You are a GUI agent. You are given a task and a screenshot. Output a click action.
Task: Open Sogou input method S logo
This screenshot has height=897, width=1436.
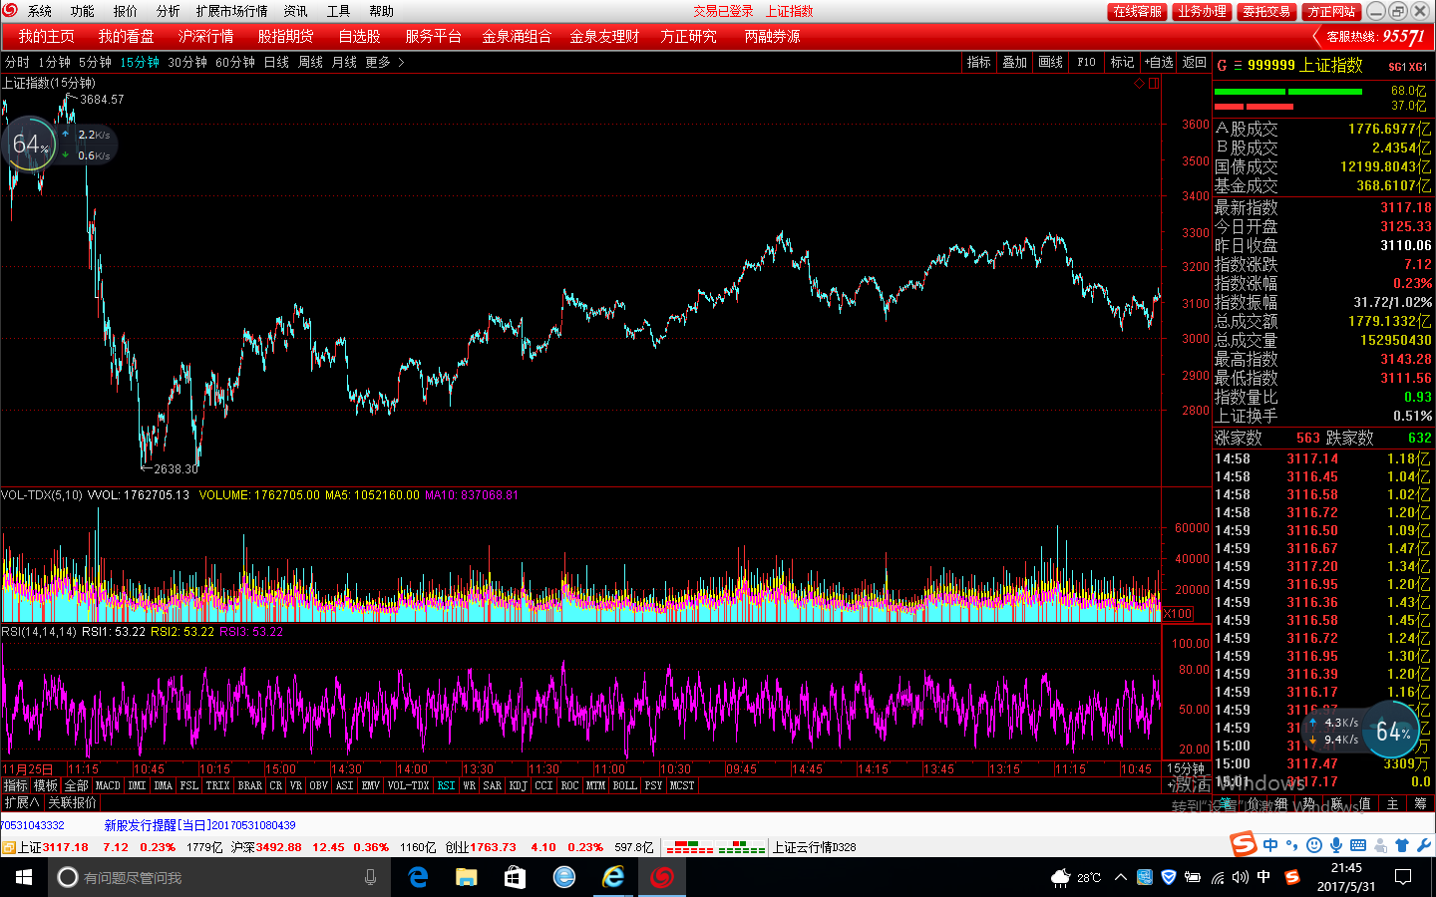pyautogui.click(x=1244, y=844)
